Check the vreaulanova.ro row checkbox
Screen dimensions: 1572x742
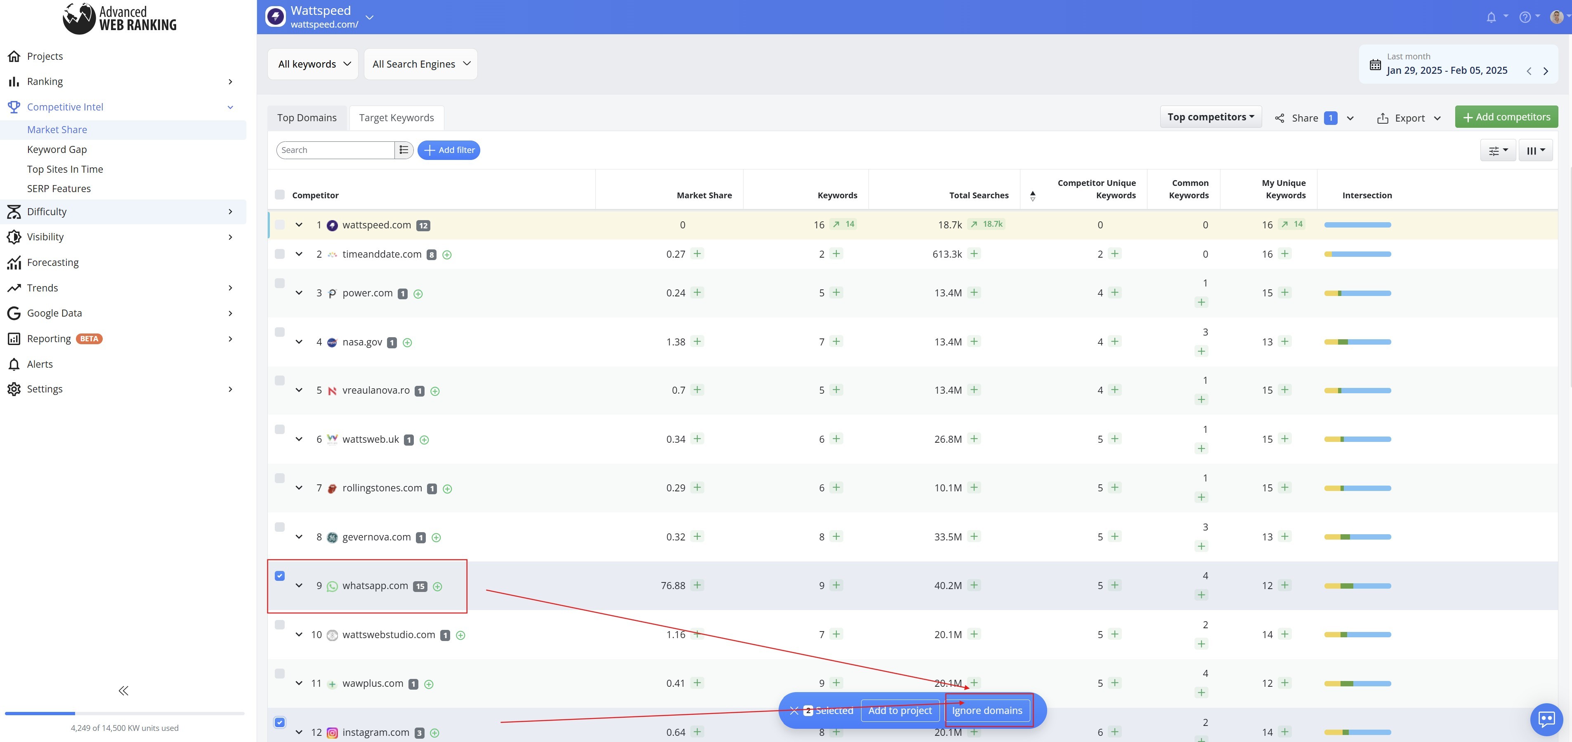click(x=279, y=380)
